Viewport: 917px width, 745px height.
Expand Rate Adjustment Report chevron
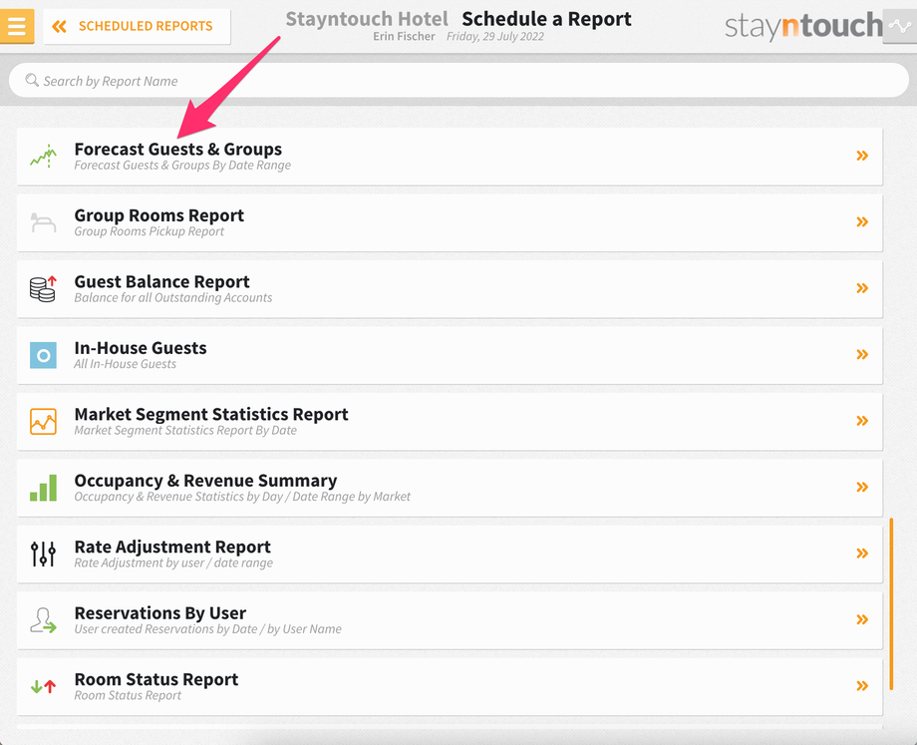click(x=862, y=554)
